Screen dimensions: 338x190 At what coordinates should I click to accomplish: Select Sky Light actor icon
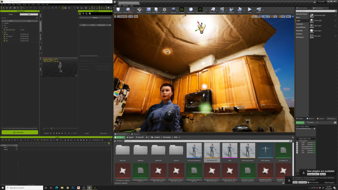[312, 36]
